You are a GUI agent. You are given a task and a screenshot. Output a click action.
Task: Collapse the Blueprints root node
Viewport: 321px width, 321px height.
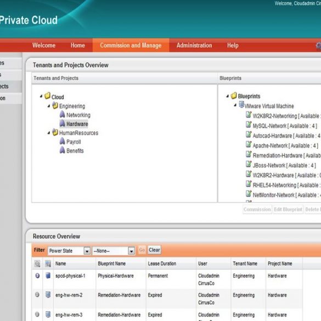coord(227,96)
